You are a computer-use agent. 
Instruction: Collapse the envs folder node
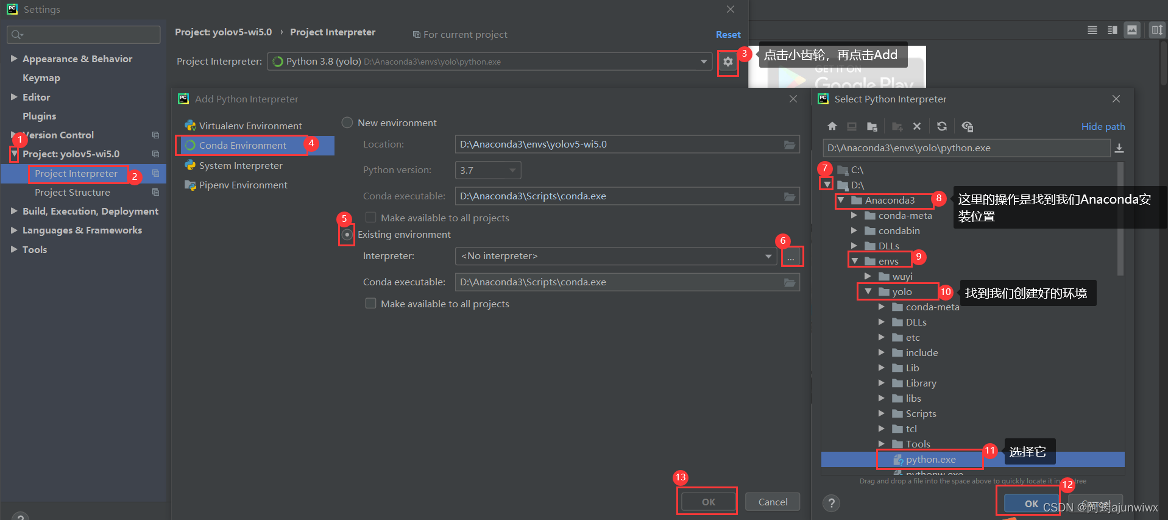[x=854, y=261]
